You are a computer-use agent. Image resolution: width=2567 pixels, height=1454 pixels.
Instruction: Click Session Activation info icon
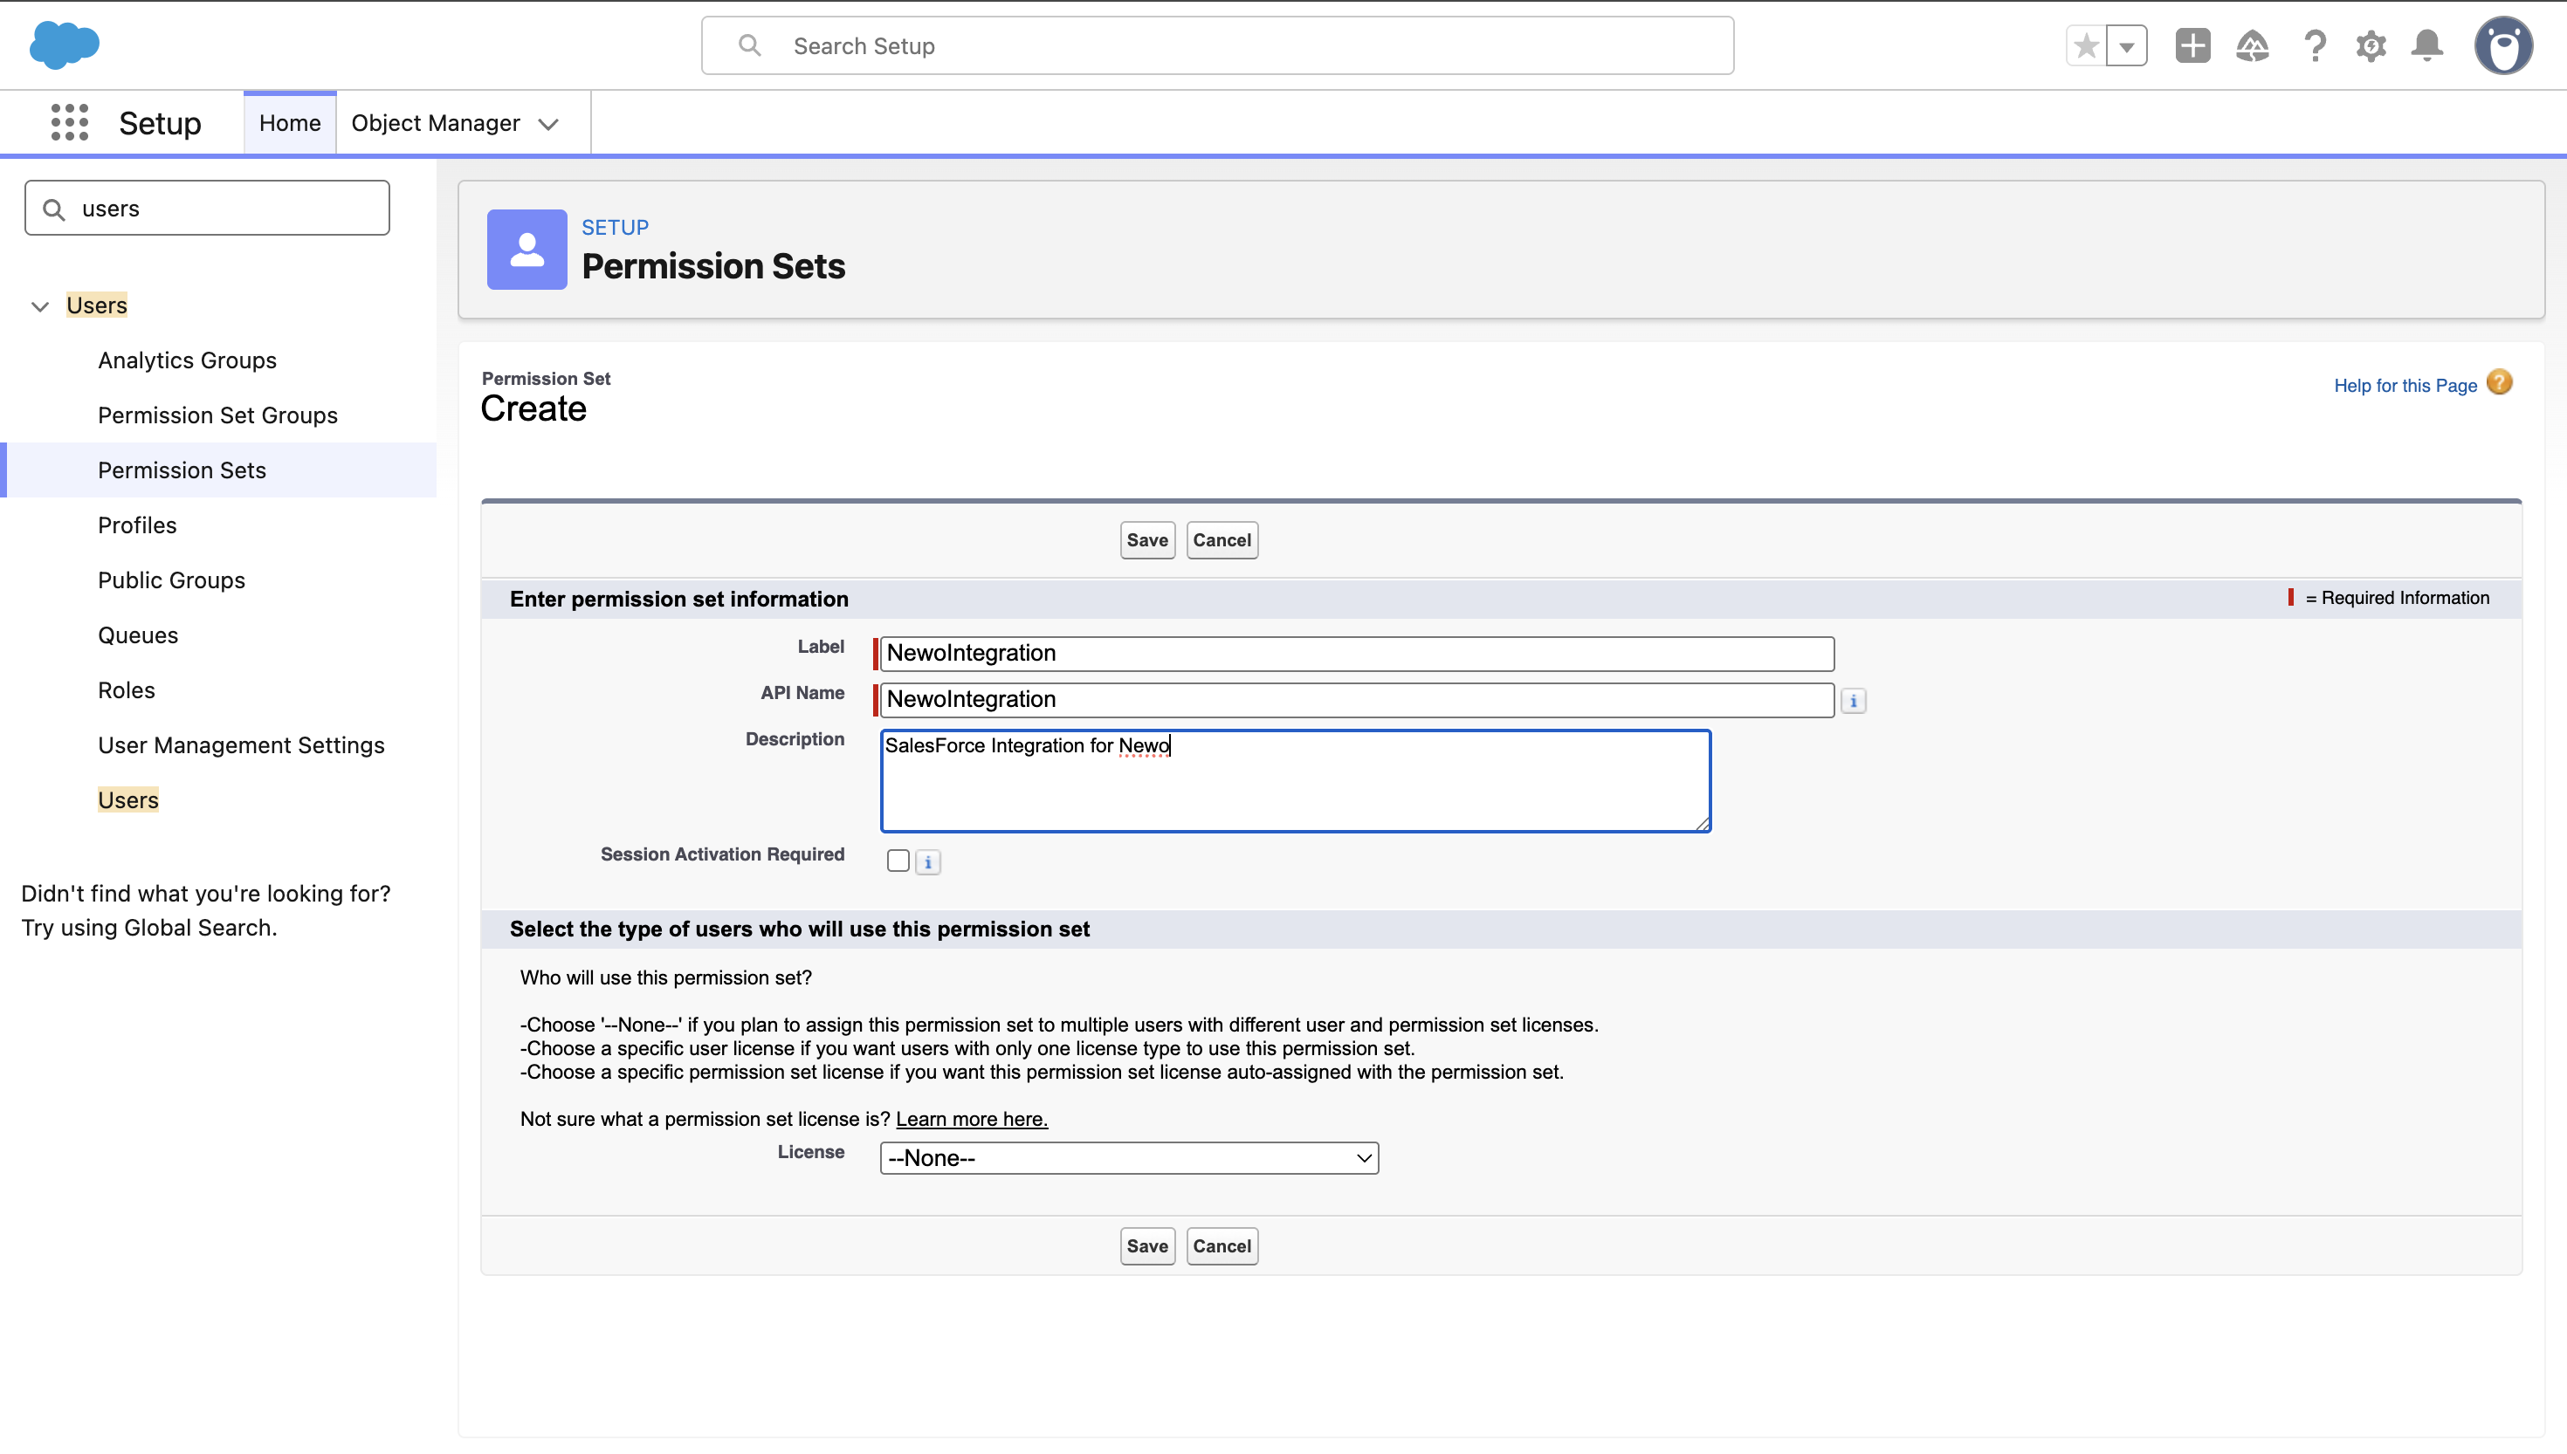(928, 861)
